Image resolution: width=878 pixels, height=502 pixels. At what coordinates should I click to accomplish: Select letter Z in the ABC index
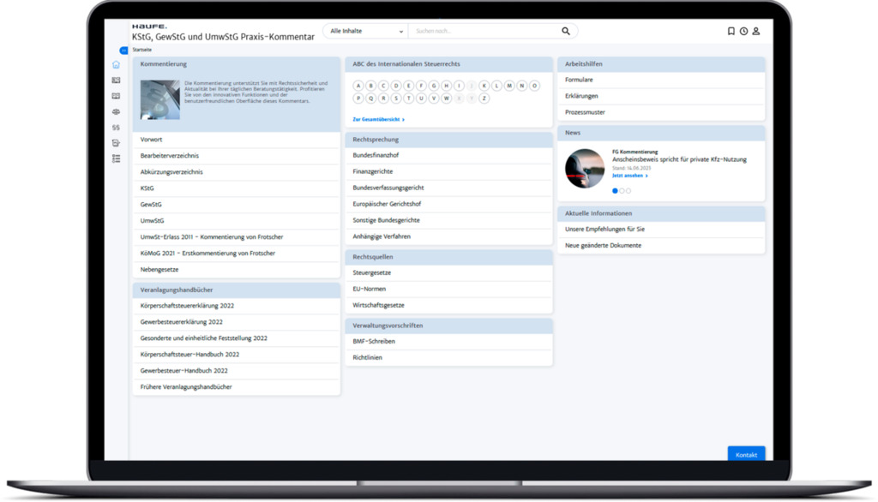tap(484, 99)
